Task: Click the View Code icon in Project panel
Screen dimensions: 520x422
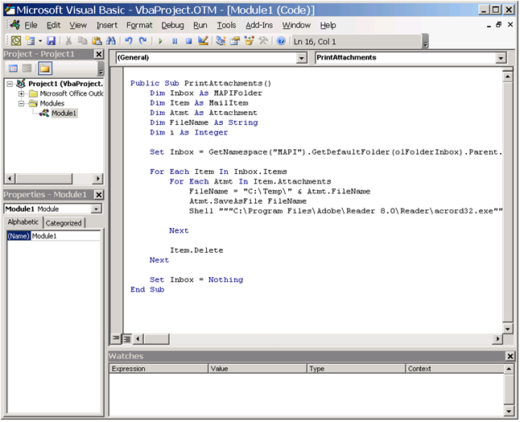Action: [x=13, y=68]
